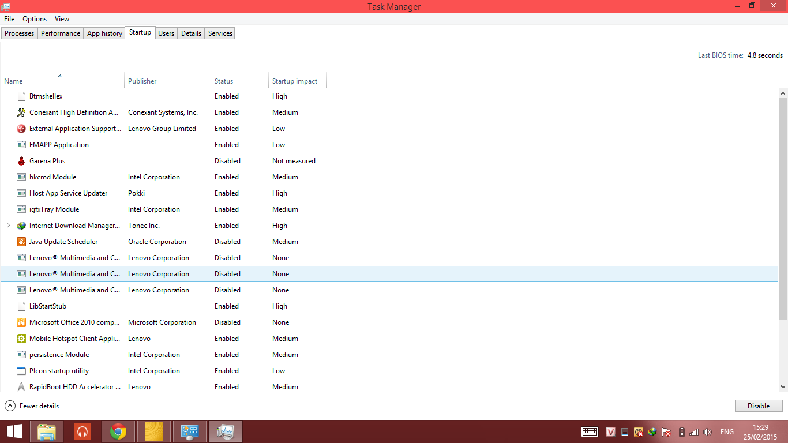
Task: Click the Disable button
Action: (759, 406)
